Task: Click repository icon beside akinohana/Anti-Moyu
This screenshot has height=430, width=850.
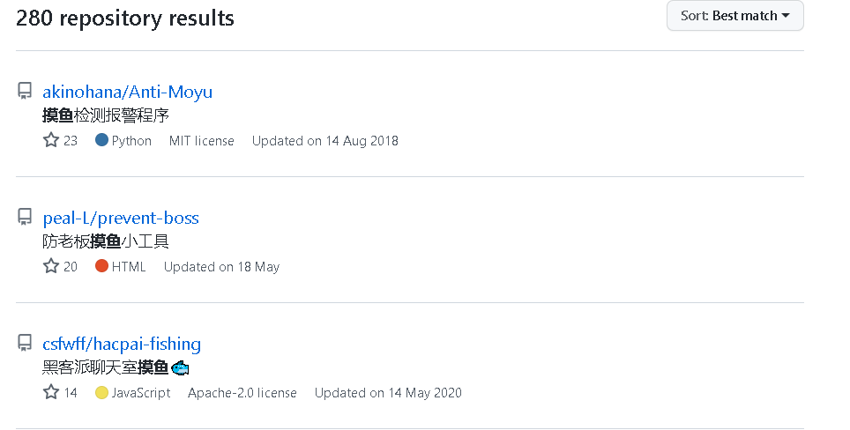Action: (x=25, y=91)
